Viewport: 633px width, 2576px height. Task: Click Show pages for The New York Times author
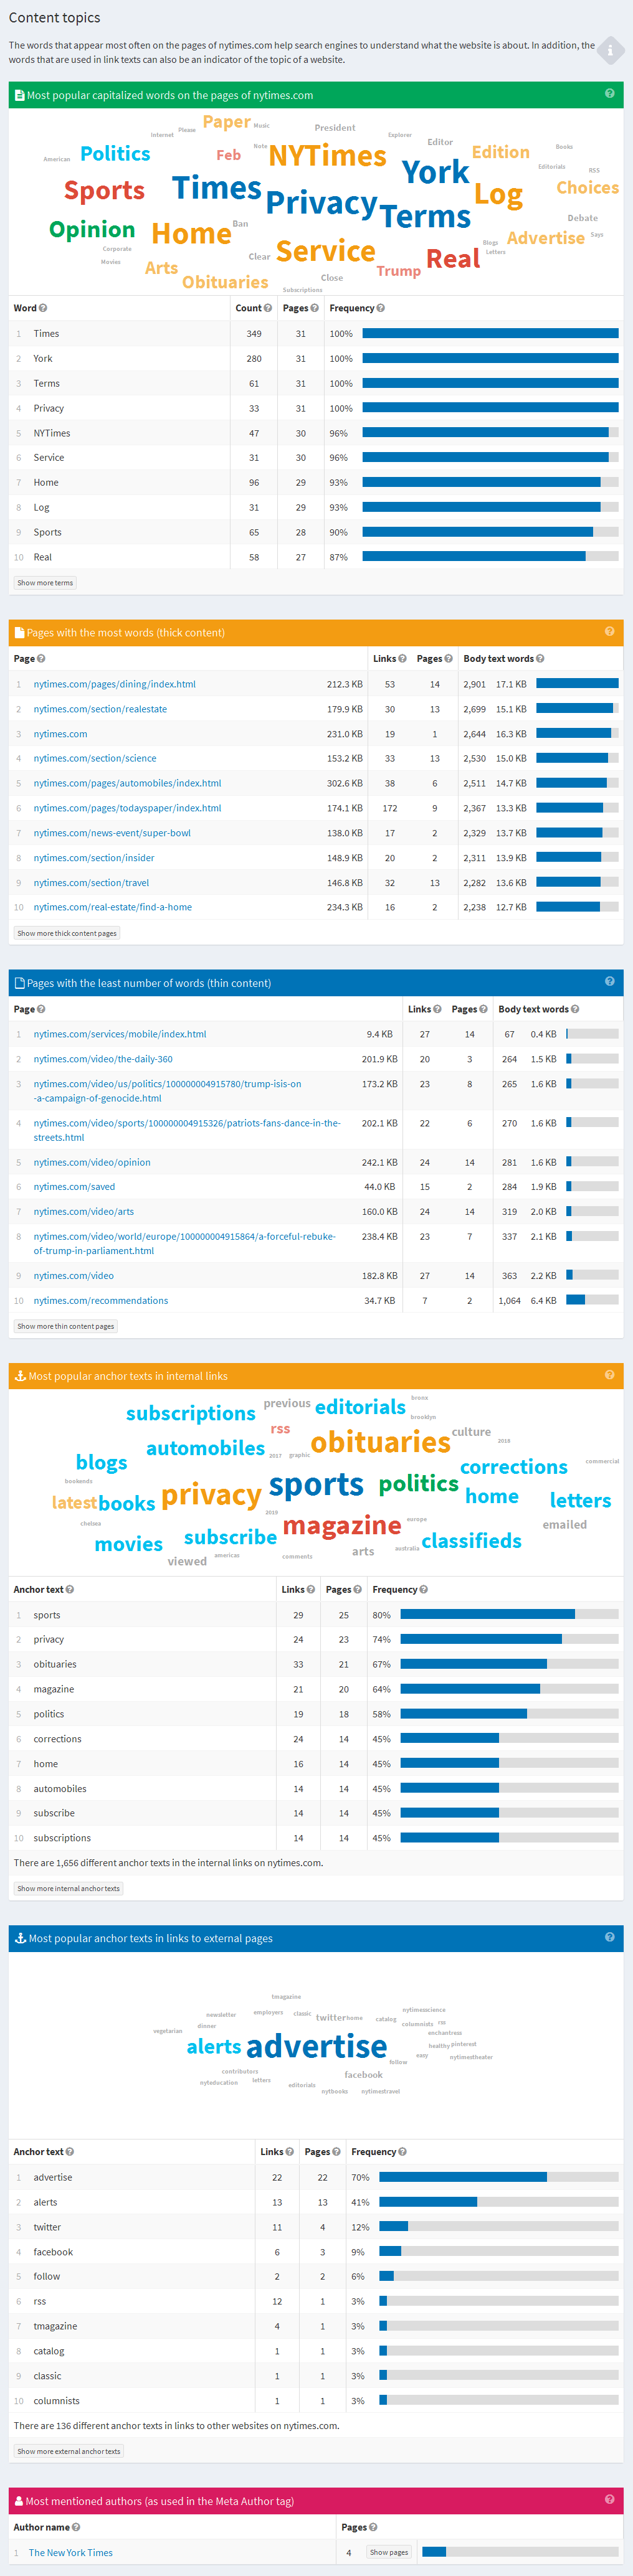coord(389,2552)
